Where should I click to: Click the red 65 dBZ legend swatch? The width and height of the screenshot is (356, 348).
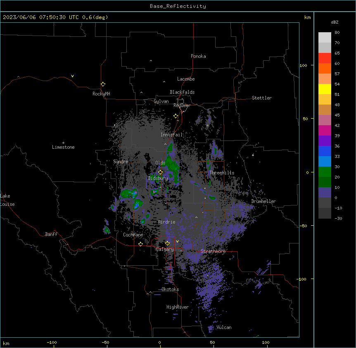pos(325,58)
